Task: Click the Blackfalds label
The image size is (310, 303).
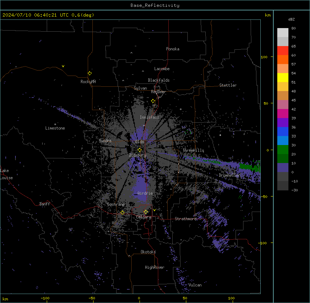Action: click(x=159, y=80)
